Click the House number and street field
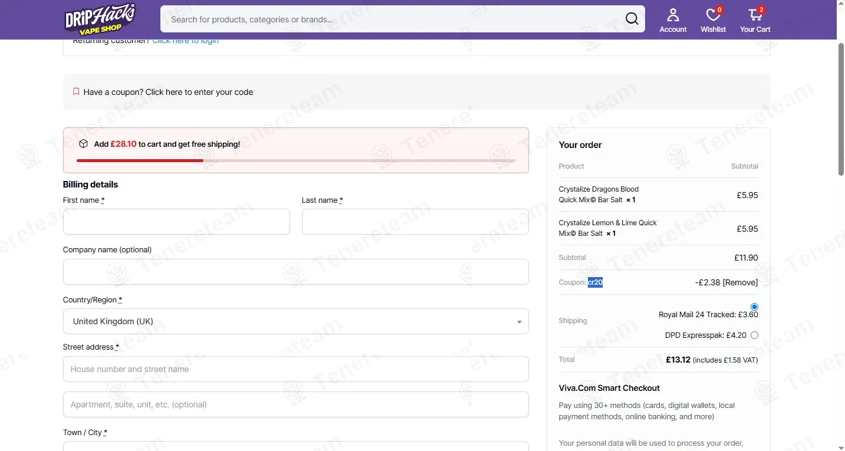Viewport: 845px width, 451px height. point(295,369)
